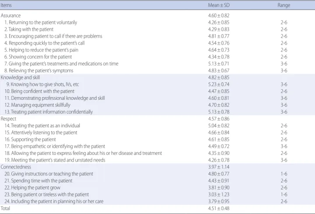Select '22. Helping the patient grow'
The width and height of the screenshot is (315, 214).
point(32,187)
